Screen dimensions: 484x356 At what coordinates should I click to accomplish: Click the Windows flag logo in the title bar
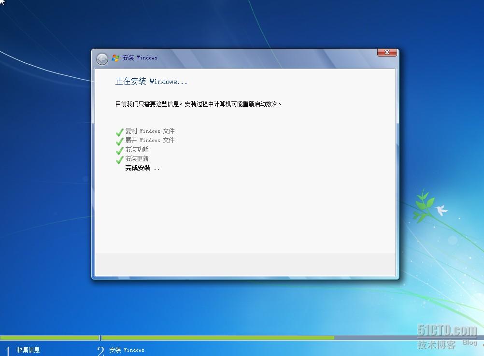115,58
